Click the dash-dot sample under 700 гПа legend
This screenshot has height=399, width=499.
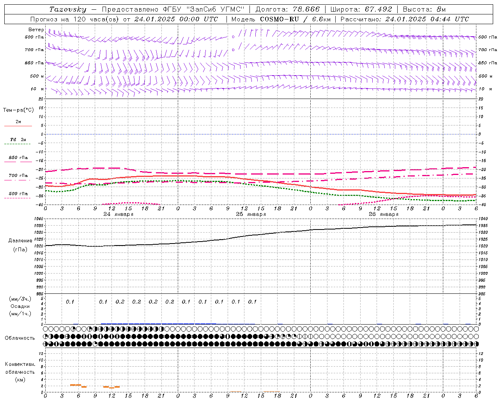(18, 180)
